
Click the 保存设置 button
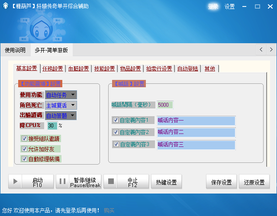click(221, 182)
